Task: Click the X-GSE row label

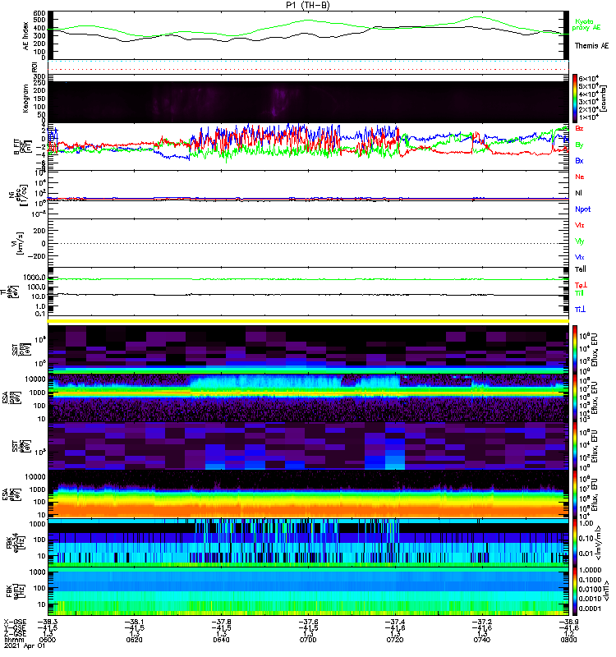Action: pos(15,622)
